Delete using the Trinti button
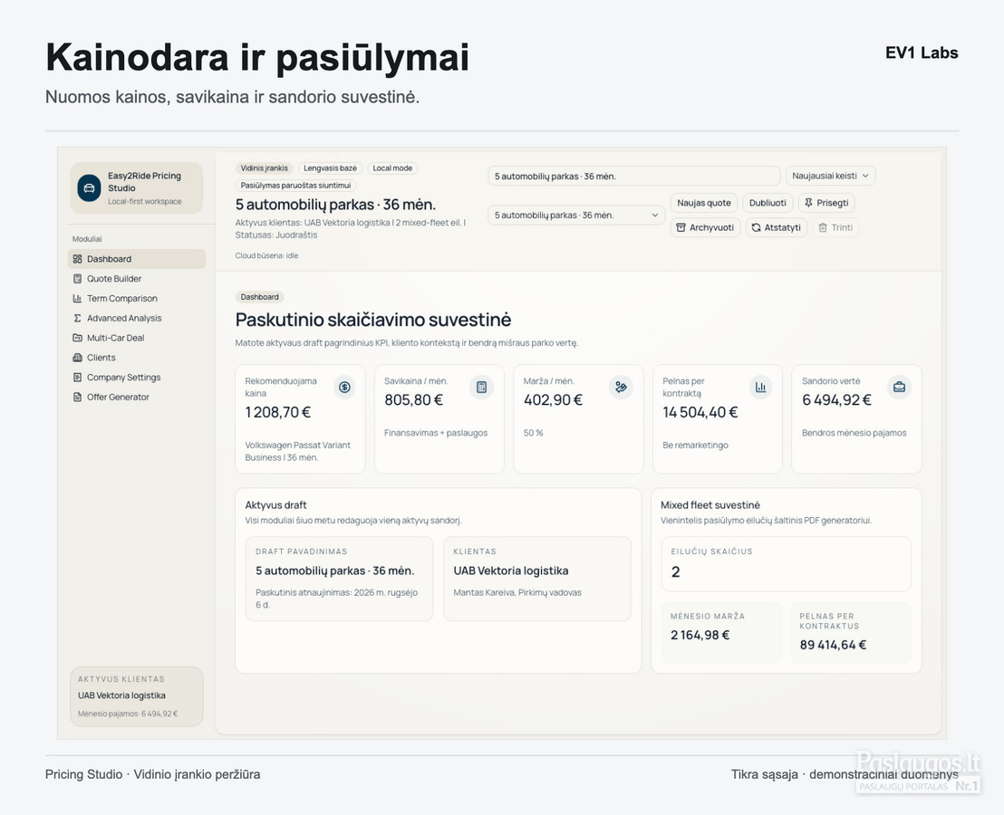1004x815 pixels. (x=835, y=227)
